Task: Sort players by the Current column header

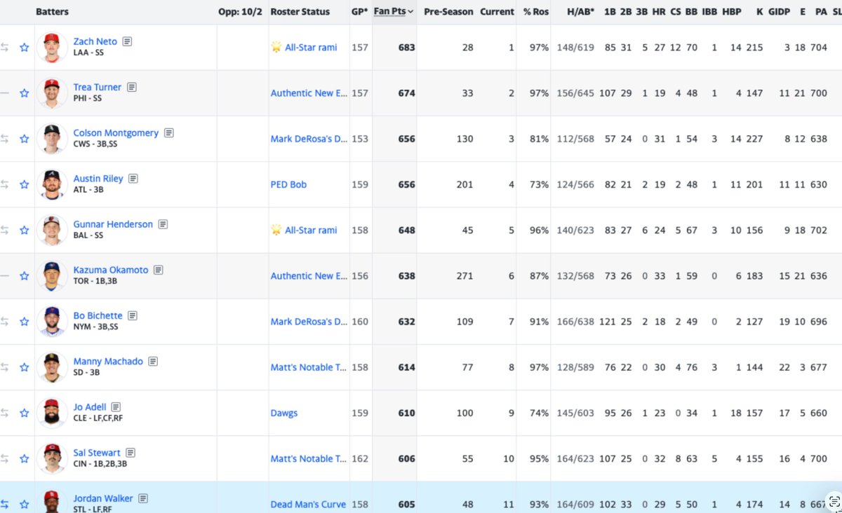Action: (x=497, y=12)
